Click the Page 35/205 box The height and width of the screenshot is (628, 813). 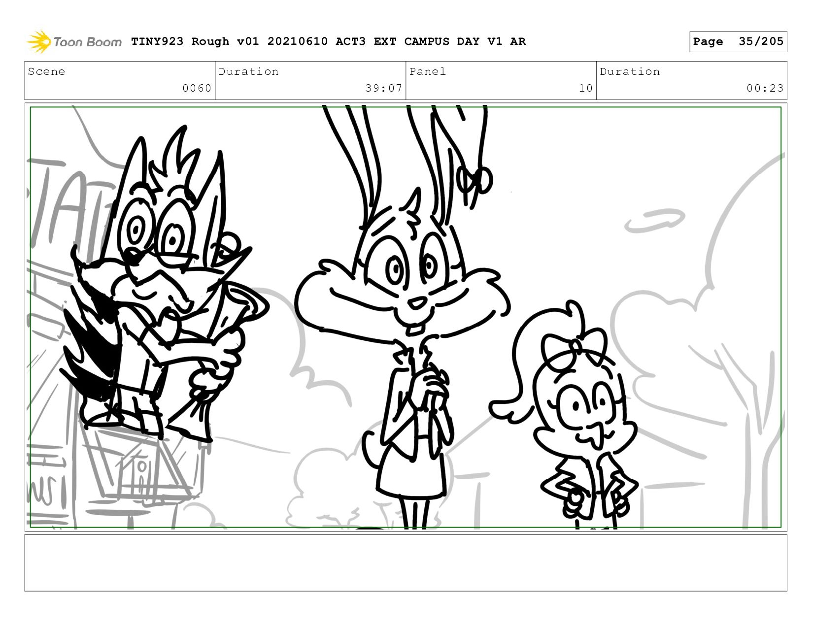tap(738, 41)
